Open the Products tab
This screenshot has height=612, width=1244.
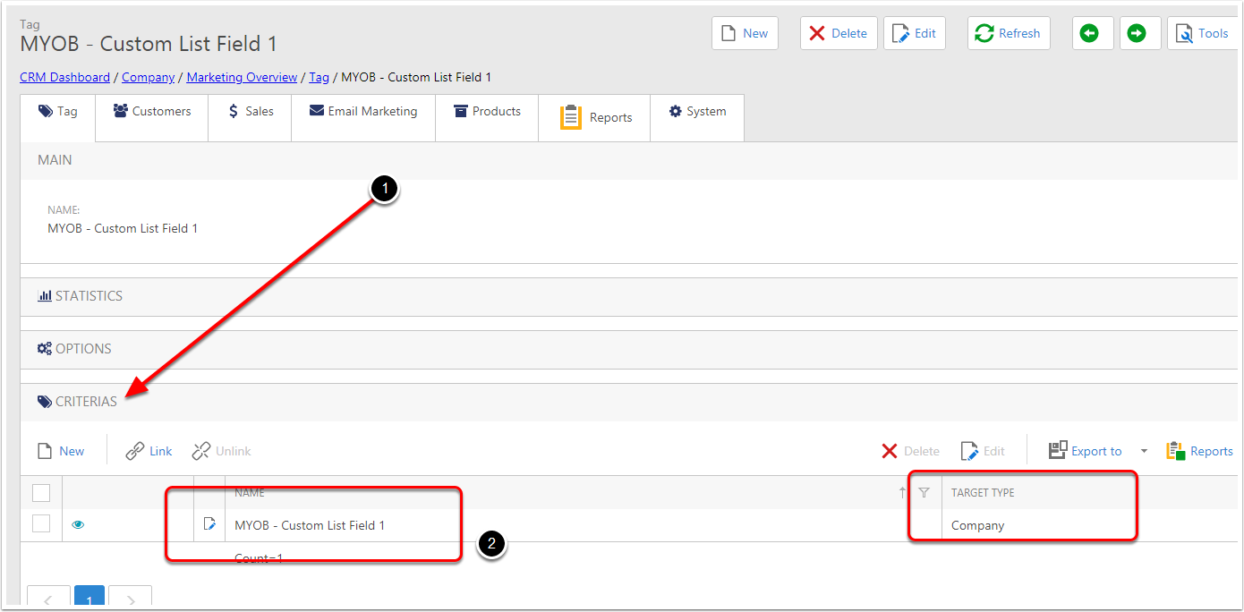coord(487,117)
